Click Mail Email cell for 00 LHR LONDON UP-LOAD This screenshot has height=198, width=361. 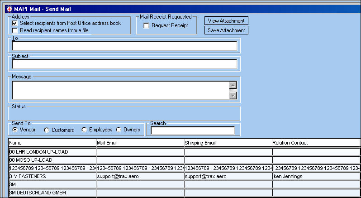point(140,152)
